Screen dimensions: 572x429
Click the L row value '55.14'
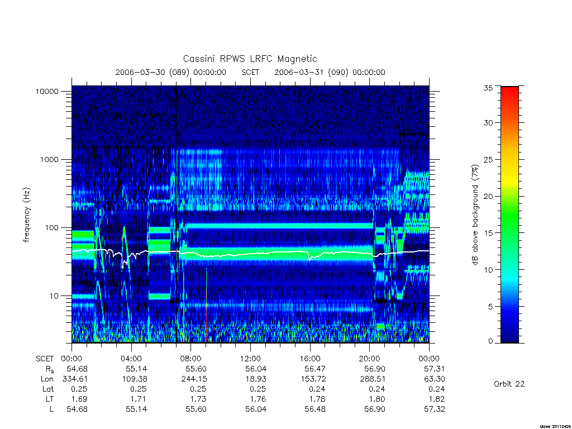(x=136, y=409)
